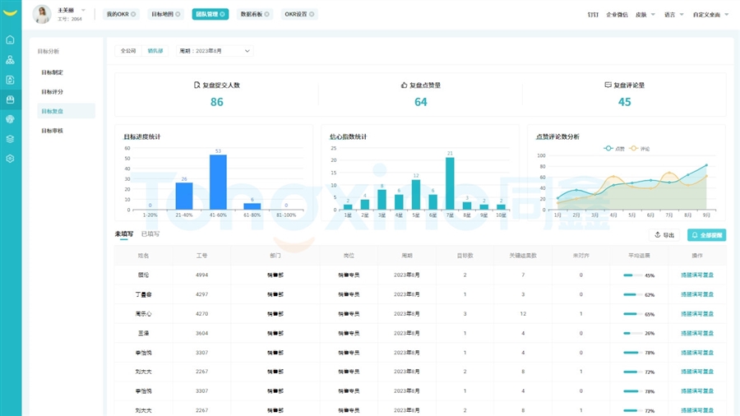Viewport: 740px width, 416px height.
Task: Close the 数据看板 tab with X icon
Action: tap(266, 14)
